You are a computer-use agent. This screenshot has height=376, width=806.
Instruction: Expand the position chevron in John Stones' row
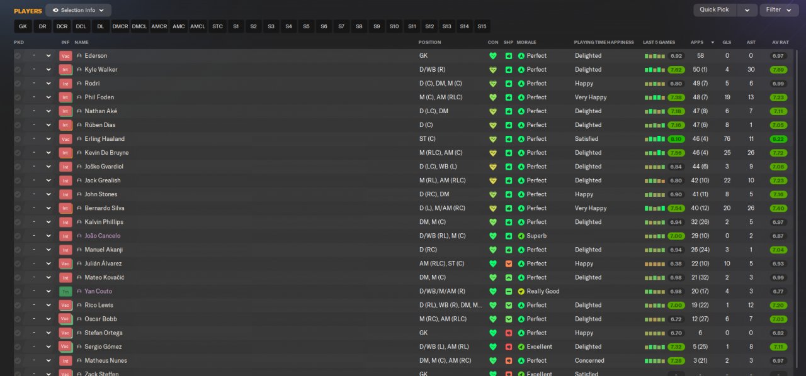point(48,194)
